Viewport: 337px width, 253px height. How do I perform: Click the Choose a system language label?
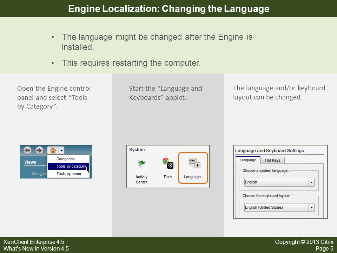265,171
